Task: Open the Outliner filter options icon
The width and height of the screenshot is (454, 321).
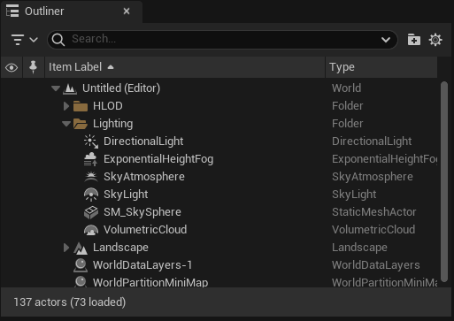Action: 18,40
